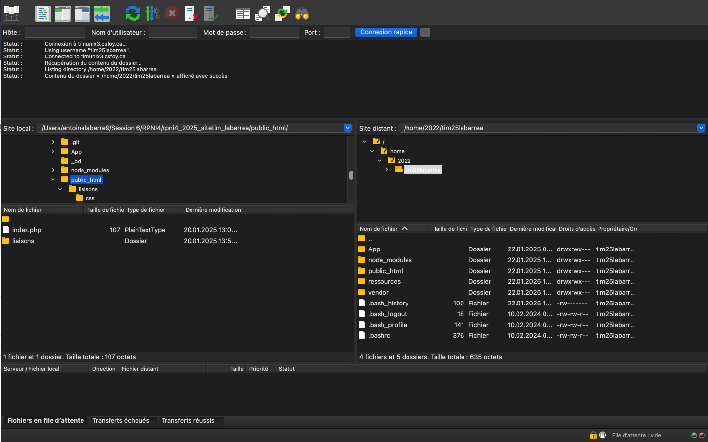The width and height of the screenshot is (708, 442).
Task: Click the Hôte input field
Action: pyautogui.click(x=54, y=32)
